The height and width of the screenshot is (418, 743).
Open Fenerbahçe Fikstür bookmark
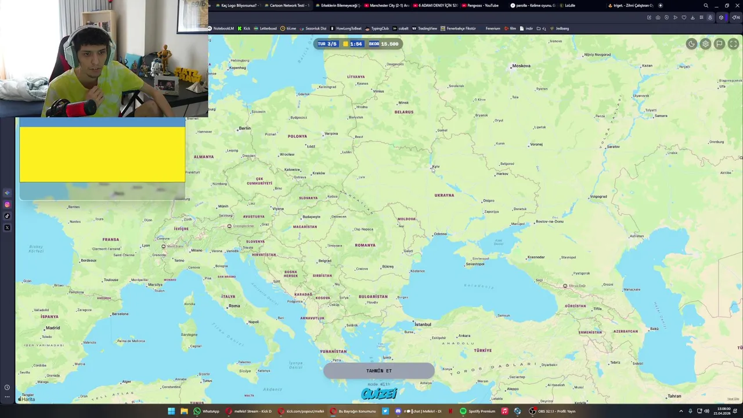point(458,28)
